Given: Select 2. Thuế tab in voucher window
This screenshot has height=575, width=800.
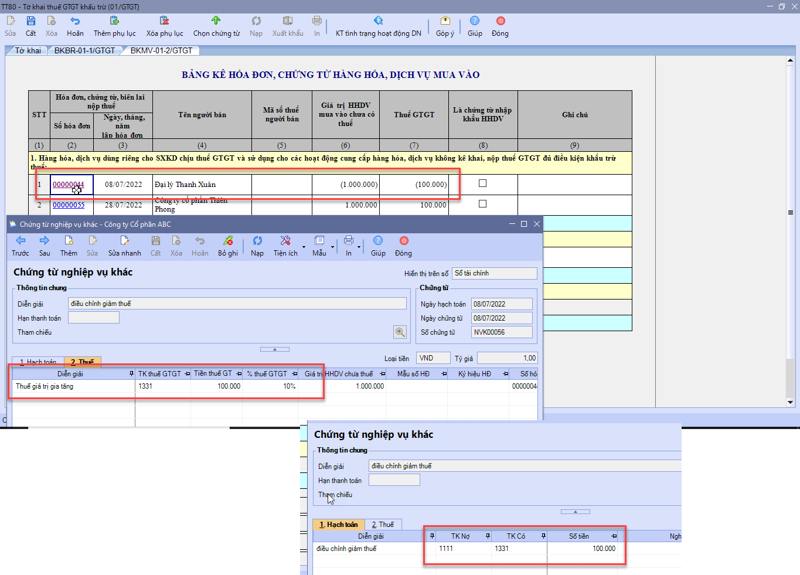Looking at the screenshot, I should (83, 362).
